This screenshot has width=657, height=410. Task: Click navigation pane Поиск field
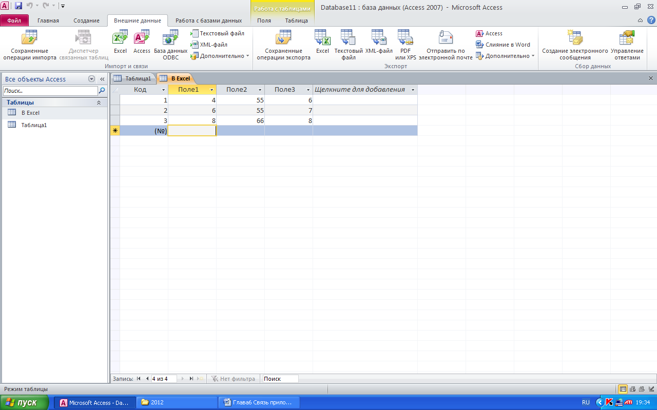coord(50,91)
